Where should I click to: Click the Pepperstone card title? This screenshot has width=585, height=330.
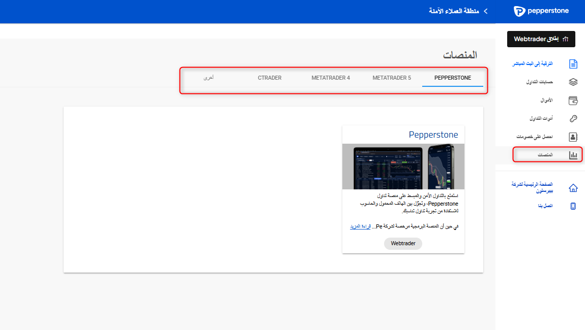click(433, 135)
